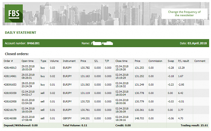Click open price 130.782
This screenshot has height=131, width=211.
pos(85,68)
